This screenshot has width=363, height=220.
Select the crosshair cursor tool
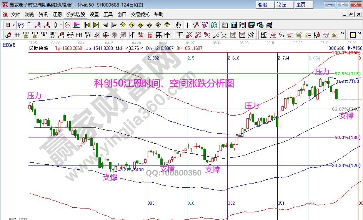[x=187, y=25]
